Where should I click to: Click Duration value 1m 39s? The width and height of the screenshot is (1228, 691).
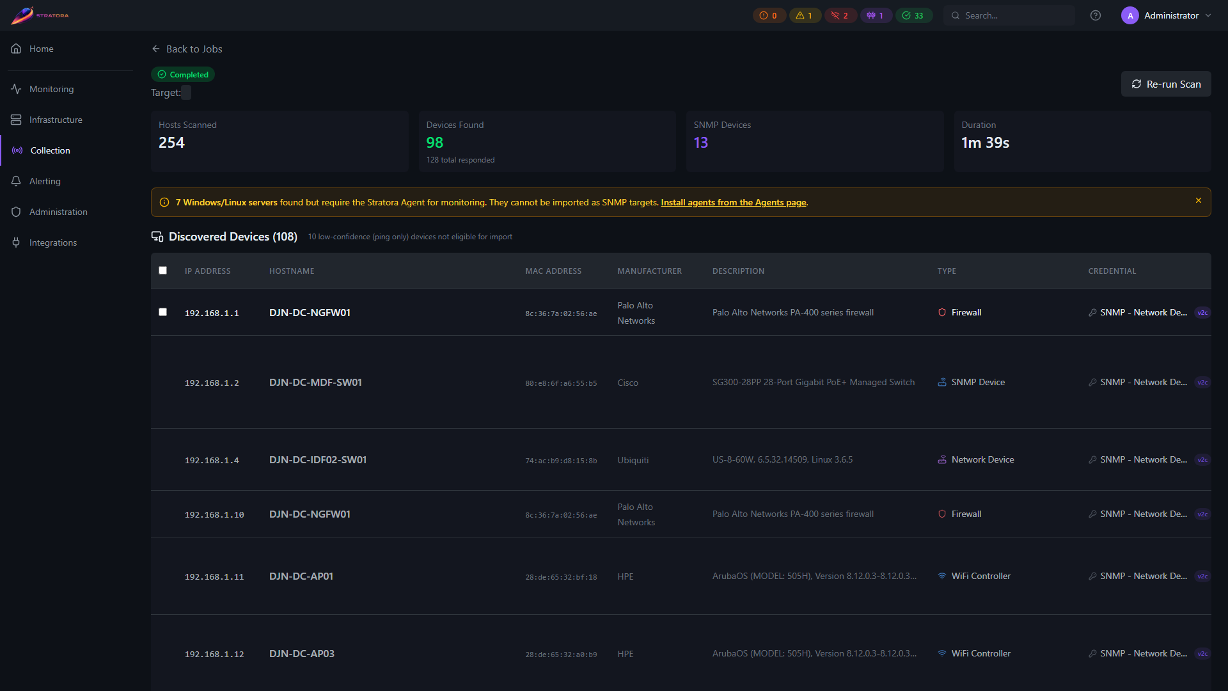985,143
